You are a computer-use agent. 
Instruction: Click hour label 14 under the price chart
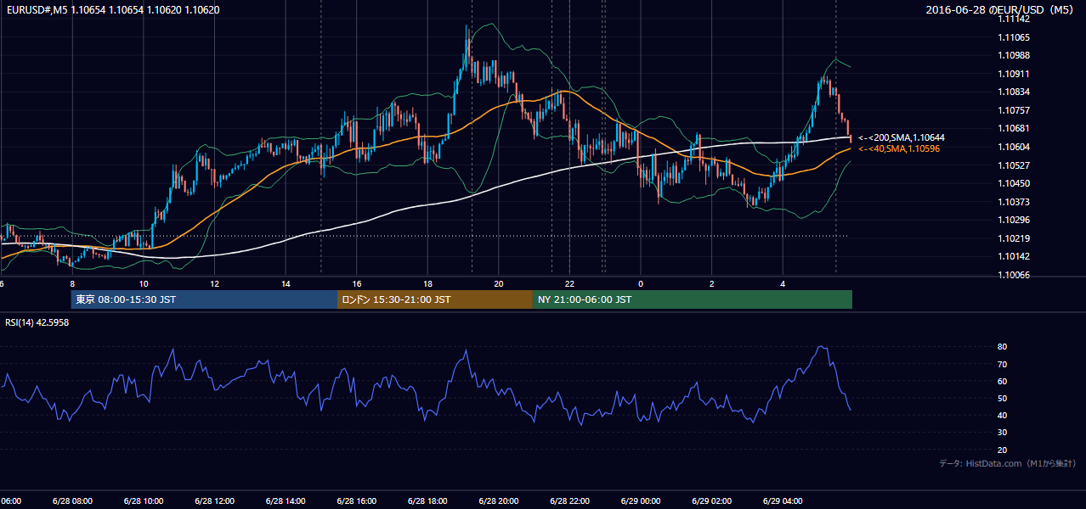click(x=285, y=284)
